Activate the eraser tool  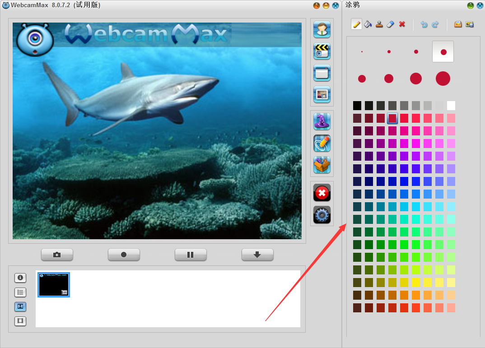(x=391, y=24)
